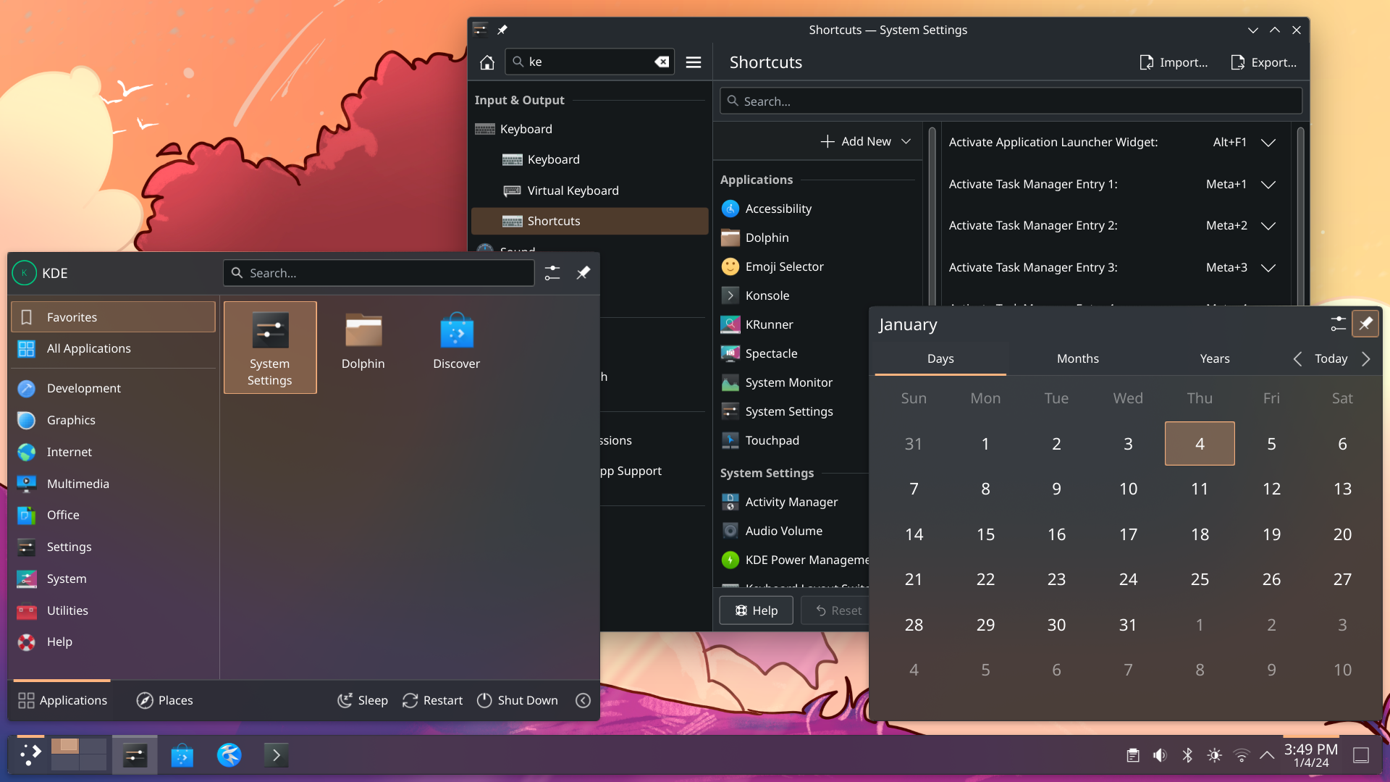This screenshot has width=1390, height=782.
Task: Open the web browser icon in the taskbar
Action: [x=229, y=755]
